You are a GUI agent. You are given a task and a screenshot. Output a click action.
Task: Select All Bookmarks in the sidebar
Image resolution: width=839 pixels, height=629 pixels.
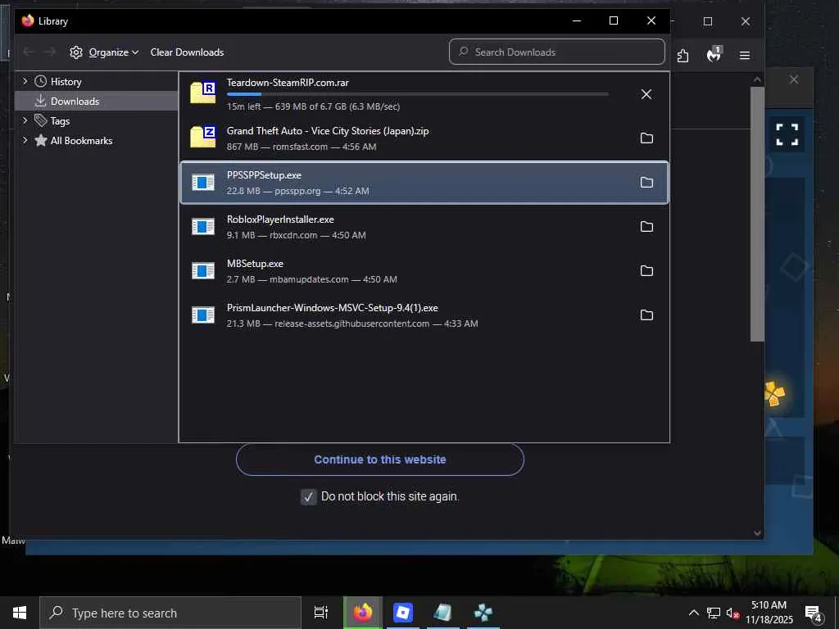(81, 140)
